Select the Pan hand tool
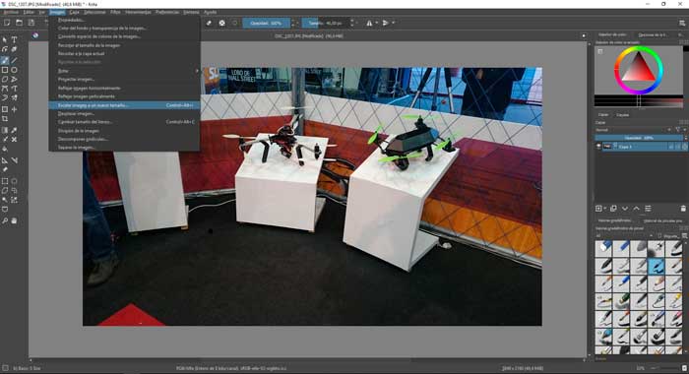 (14, 221)
